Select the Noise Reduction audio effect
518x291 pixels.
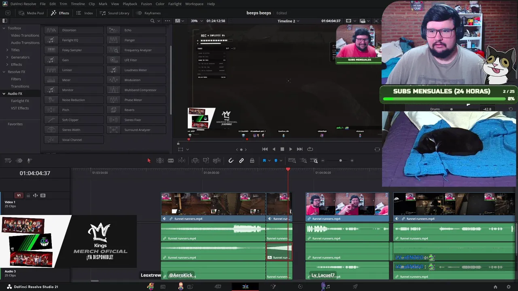tap(74, 100)
